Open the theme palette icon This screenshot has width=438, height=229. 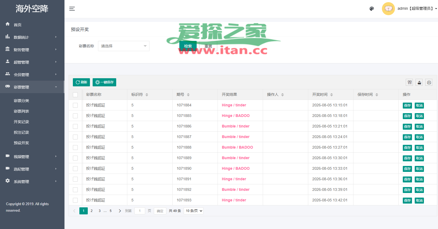pyautogui.click(x=372, y=9)
